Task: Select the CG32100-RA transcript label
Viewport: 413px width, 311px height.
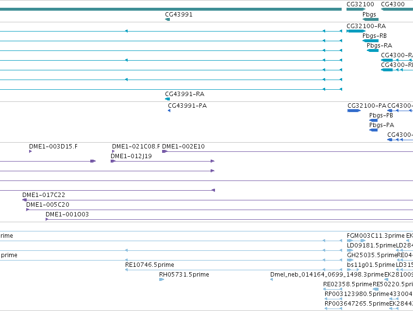Action: click(366, 26)
